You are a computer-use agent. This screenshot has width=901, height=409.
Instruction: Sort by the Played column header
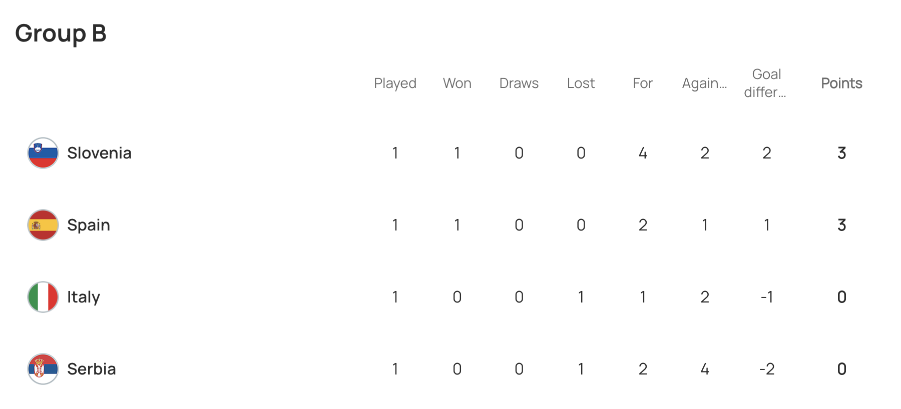tap(395, 83)
